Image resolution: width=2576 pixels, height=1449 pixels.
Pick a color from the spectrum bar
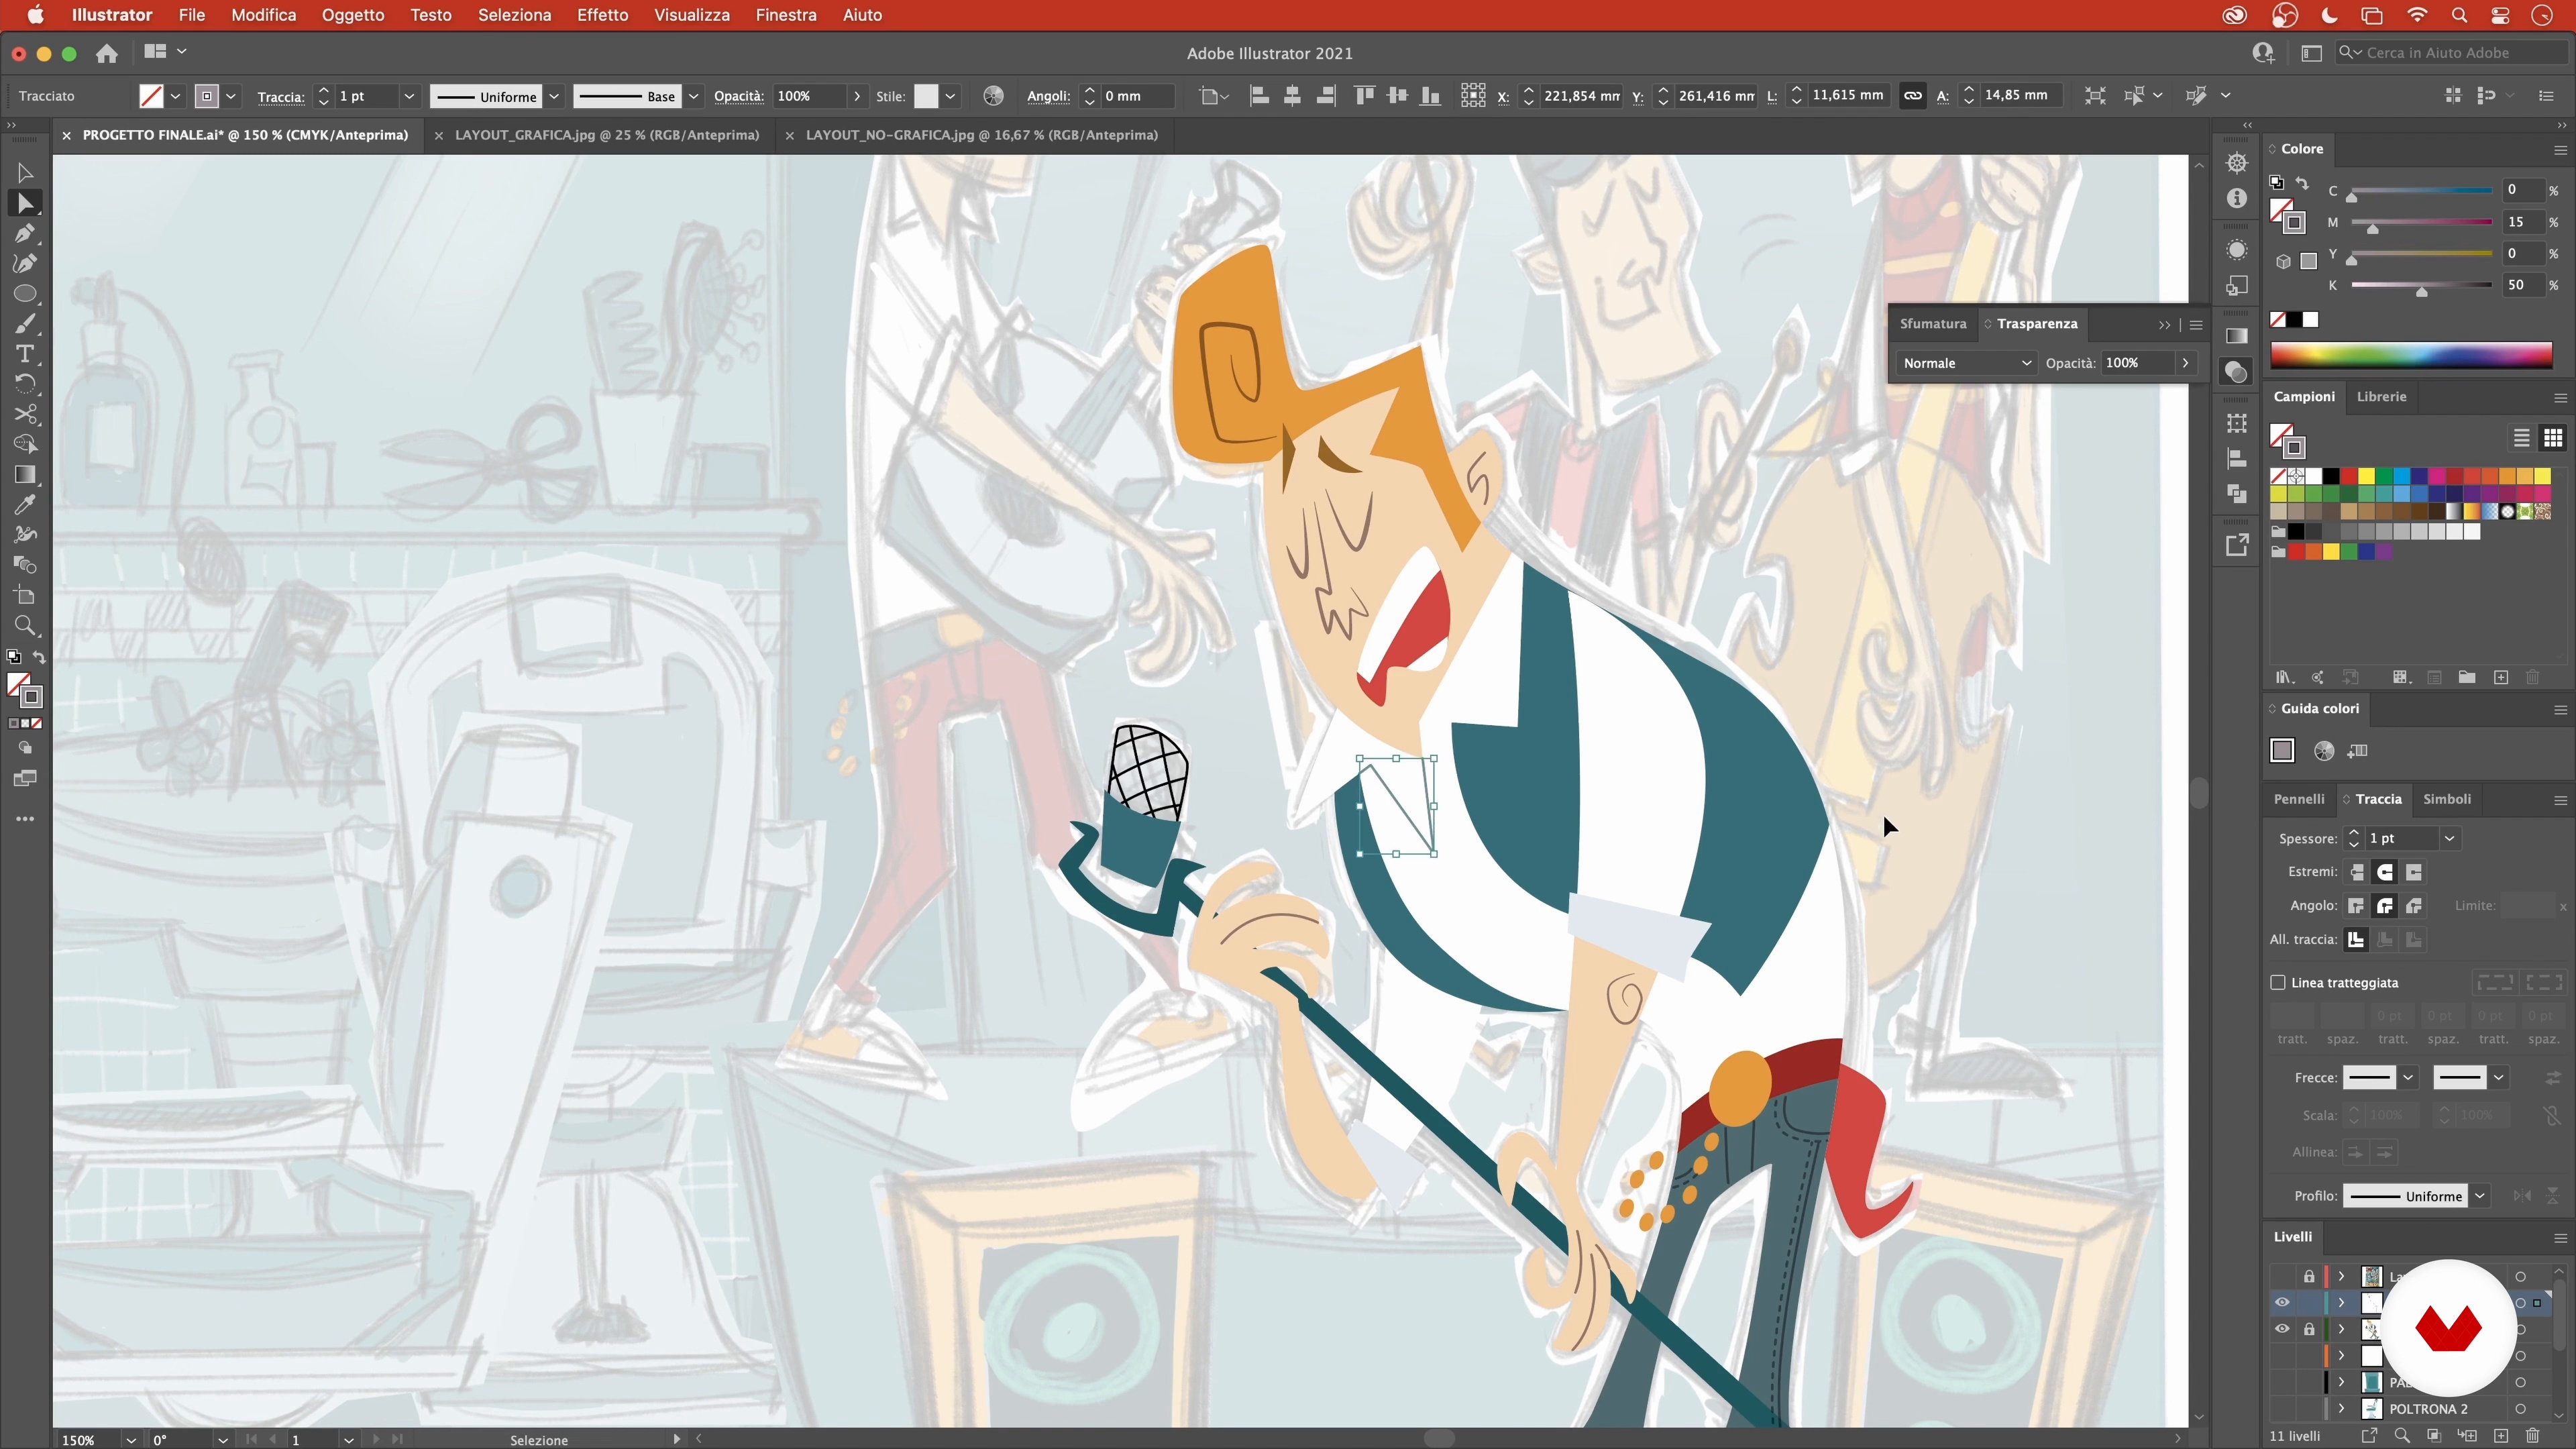tap(2411, 355)
